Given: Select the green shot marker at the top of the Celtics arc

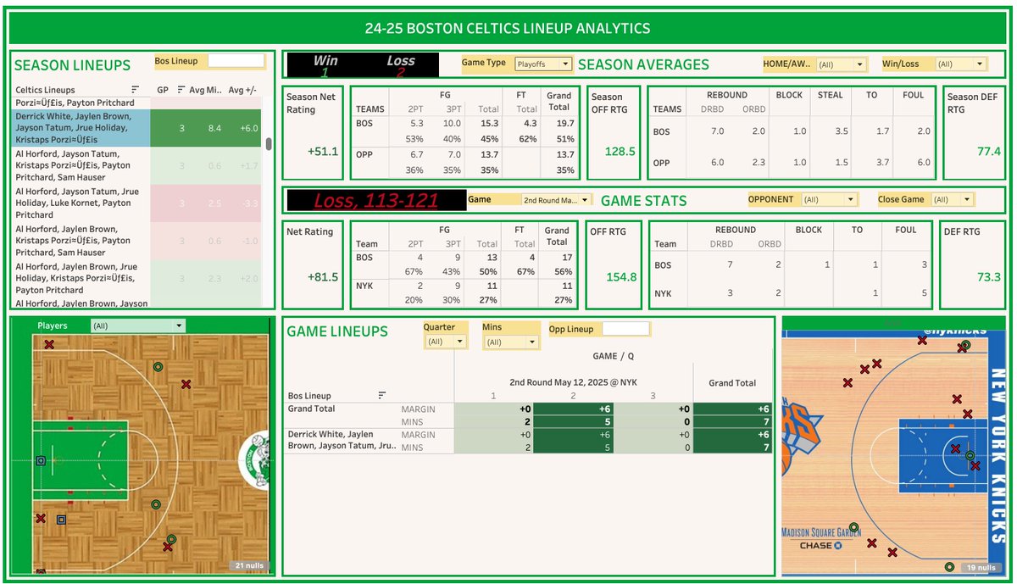Looking at the screenshot, I should coord(158,367).
